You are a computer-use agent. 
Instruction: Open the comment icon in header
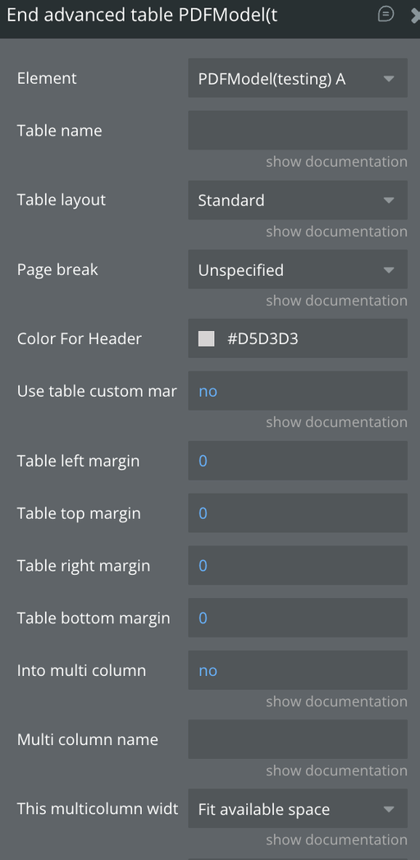[386, 14]
